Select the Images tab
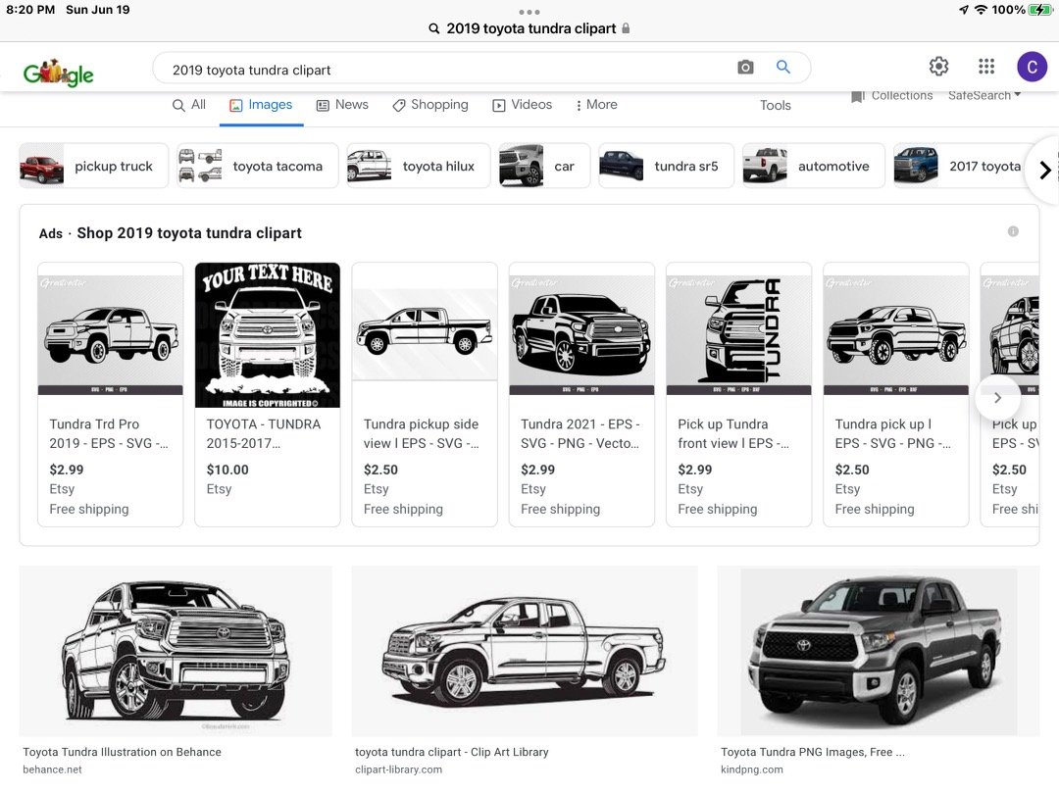The image size is (1059, 794). pyautogui.click(x=261, y=105)
